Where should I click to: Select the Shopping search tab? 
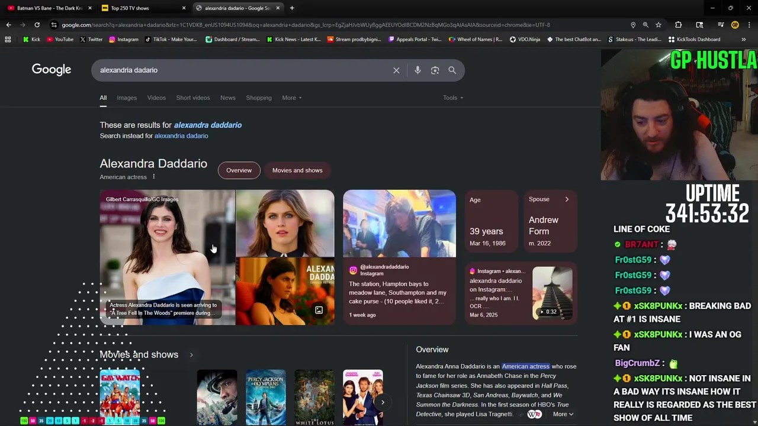coord(259,98)
